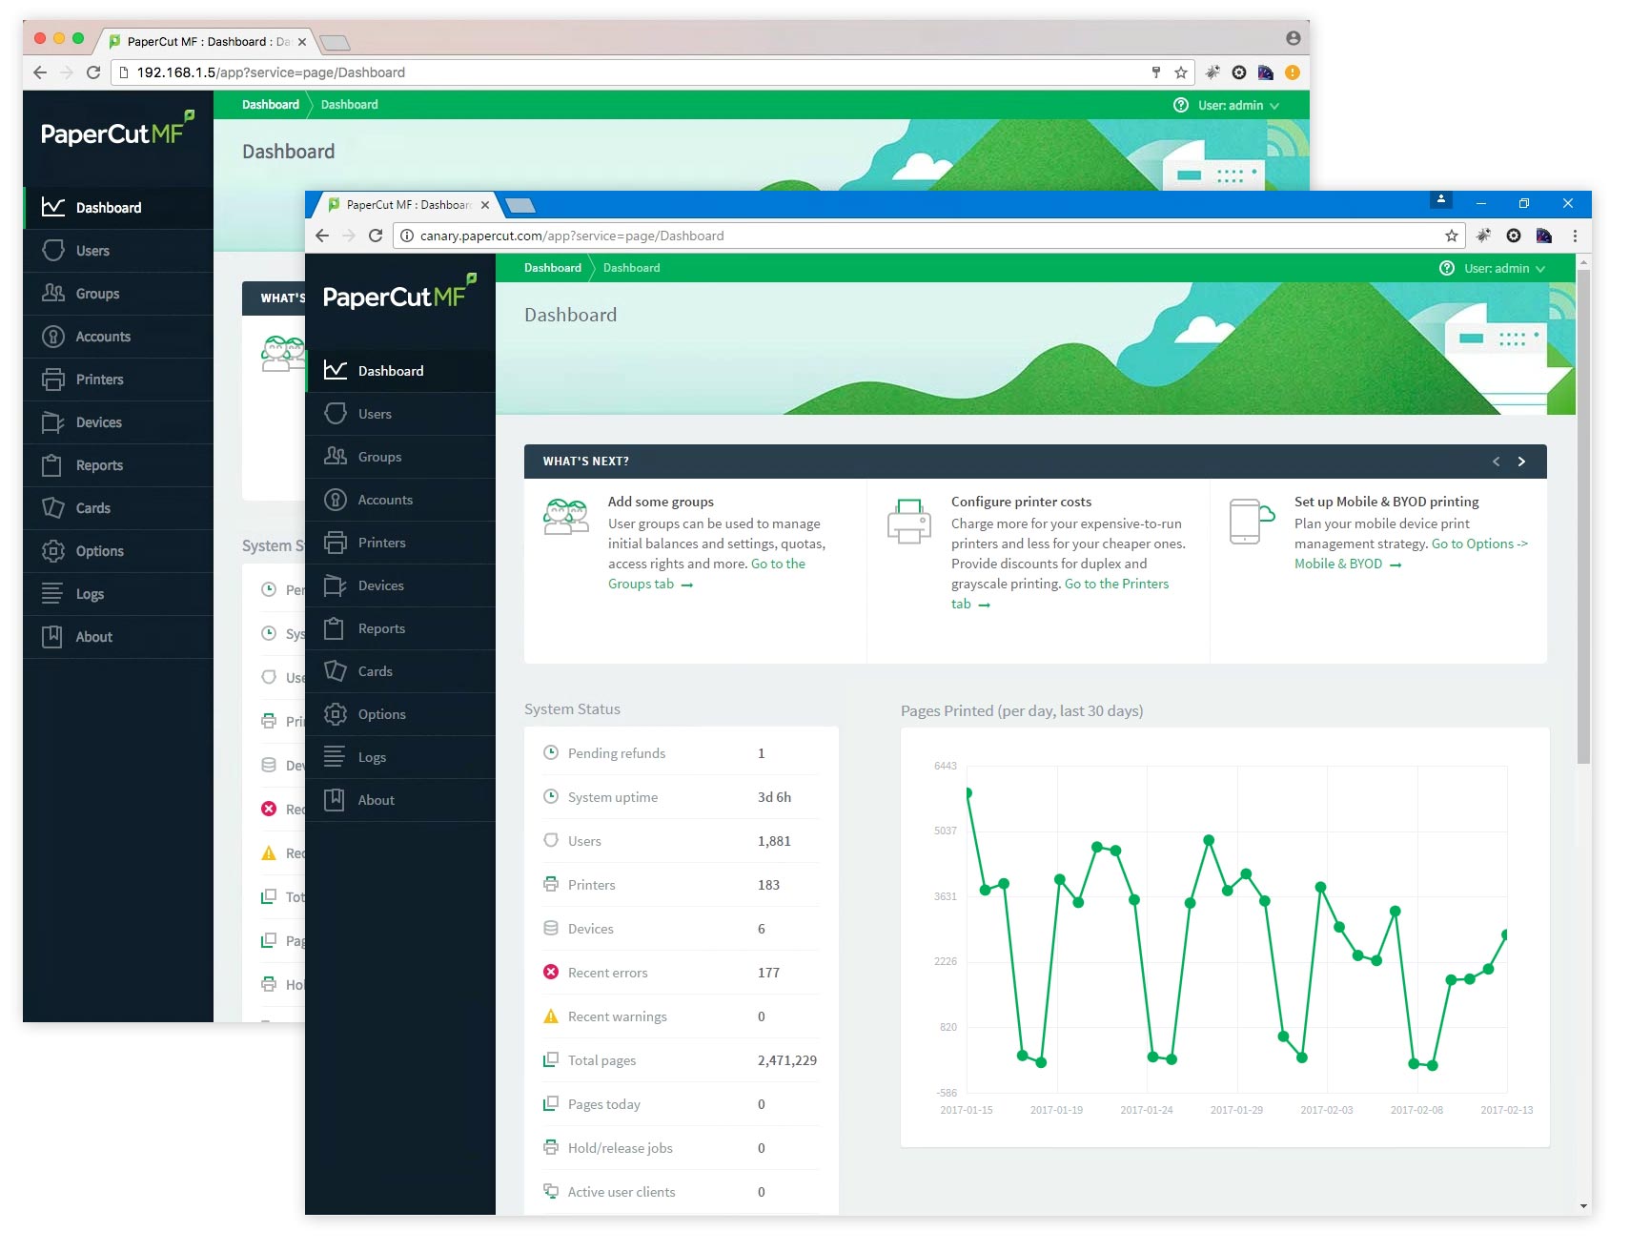Viewport: 1630px width, 1252px height.
Task: Click PaperCut MF logo in back window
Action: click(x=117, y=130)
